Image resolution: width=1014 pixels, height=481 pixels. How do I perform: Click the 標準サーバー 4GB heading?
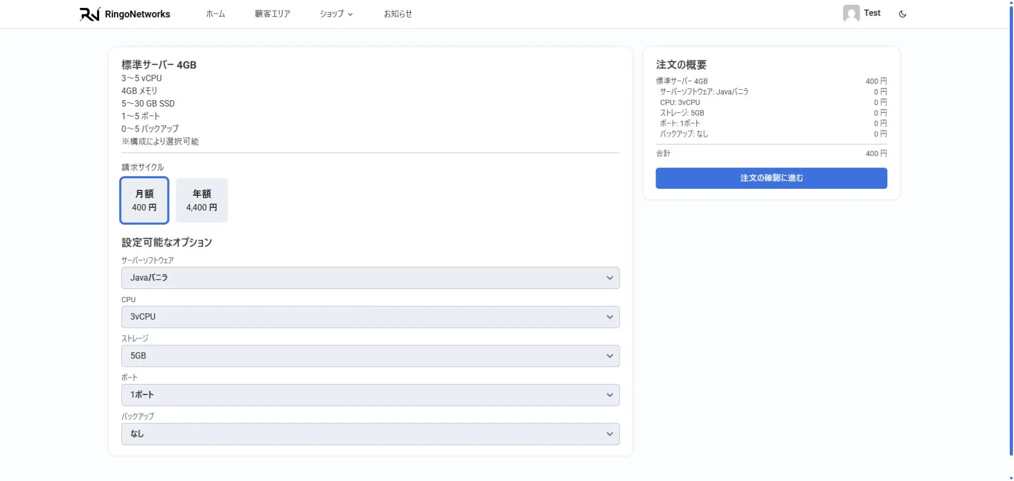pyautogui.click(x=159, y=65)
